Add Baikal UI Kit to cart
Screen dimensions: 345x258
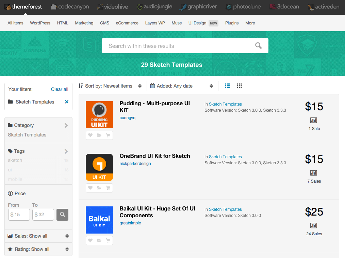[108, 240]
